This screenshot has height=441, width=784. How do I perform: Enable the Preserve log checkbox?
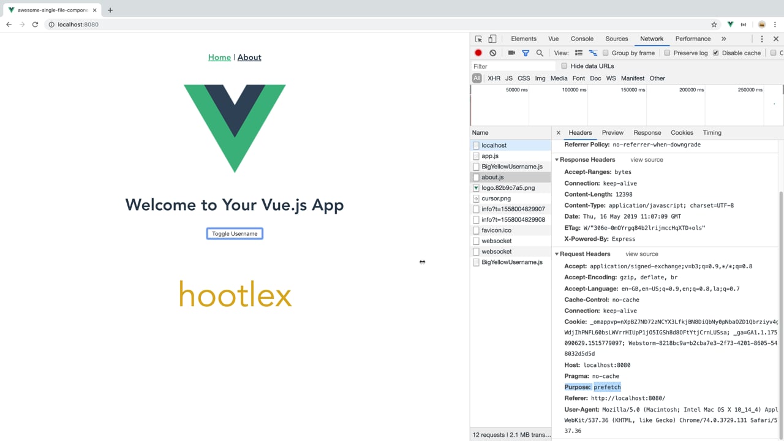pos(667,53)
